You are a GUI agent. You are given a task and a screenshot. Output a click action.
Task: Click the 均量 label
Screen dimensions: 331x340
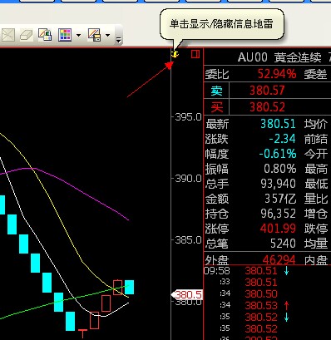(x=316, y=244)
